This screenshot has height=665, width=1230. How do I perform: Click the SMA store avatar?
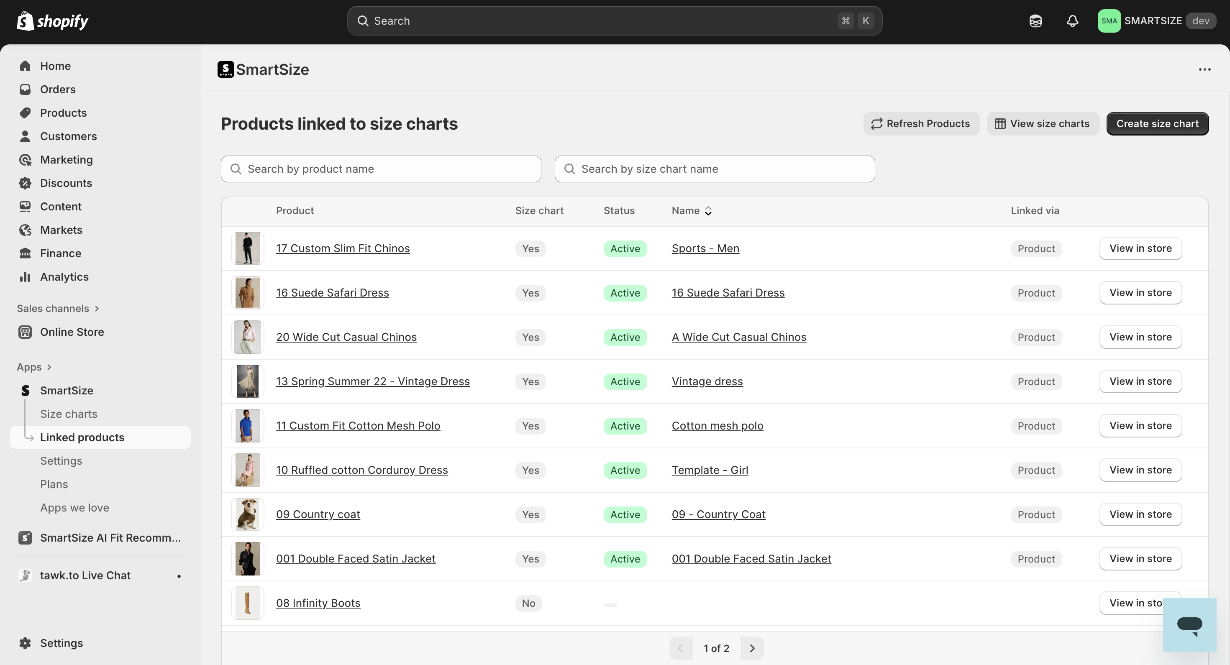(1109, 21)
